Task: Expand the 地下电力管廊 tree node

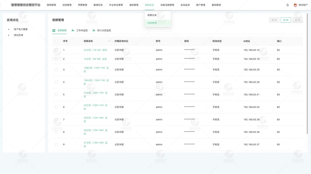Action: coord(8,29)
